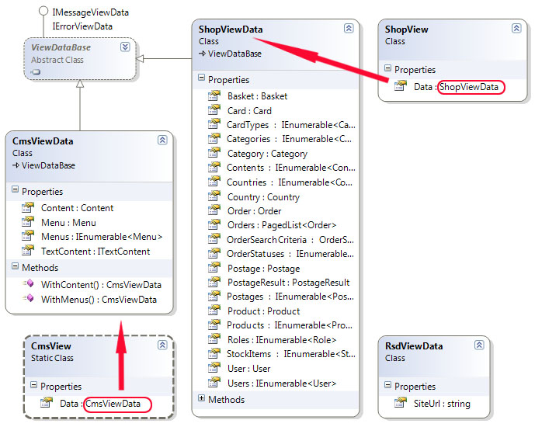Click the PostageResult property icon

(214, 283)
